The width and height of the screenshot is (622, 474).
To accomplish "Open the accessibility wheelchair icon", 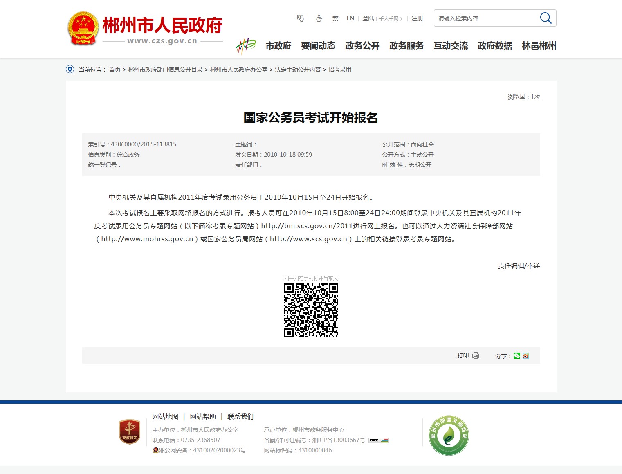I will pyautogui.click(x=319, y=18).
